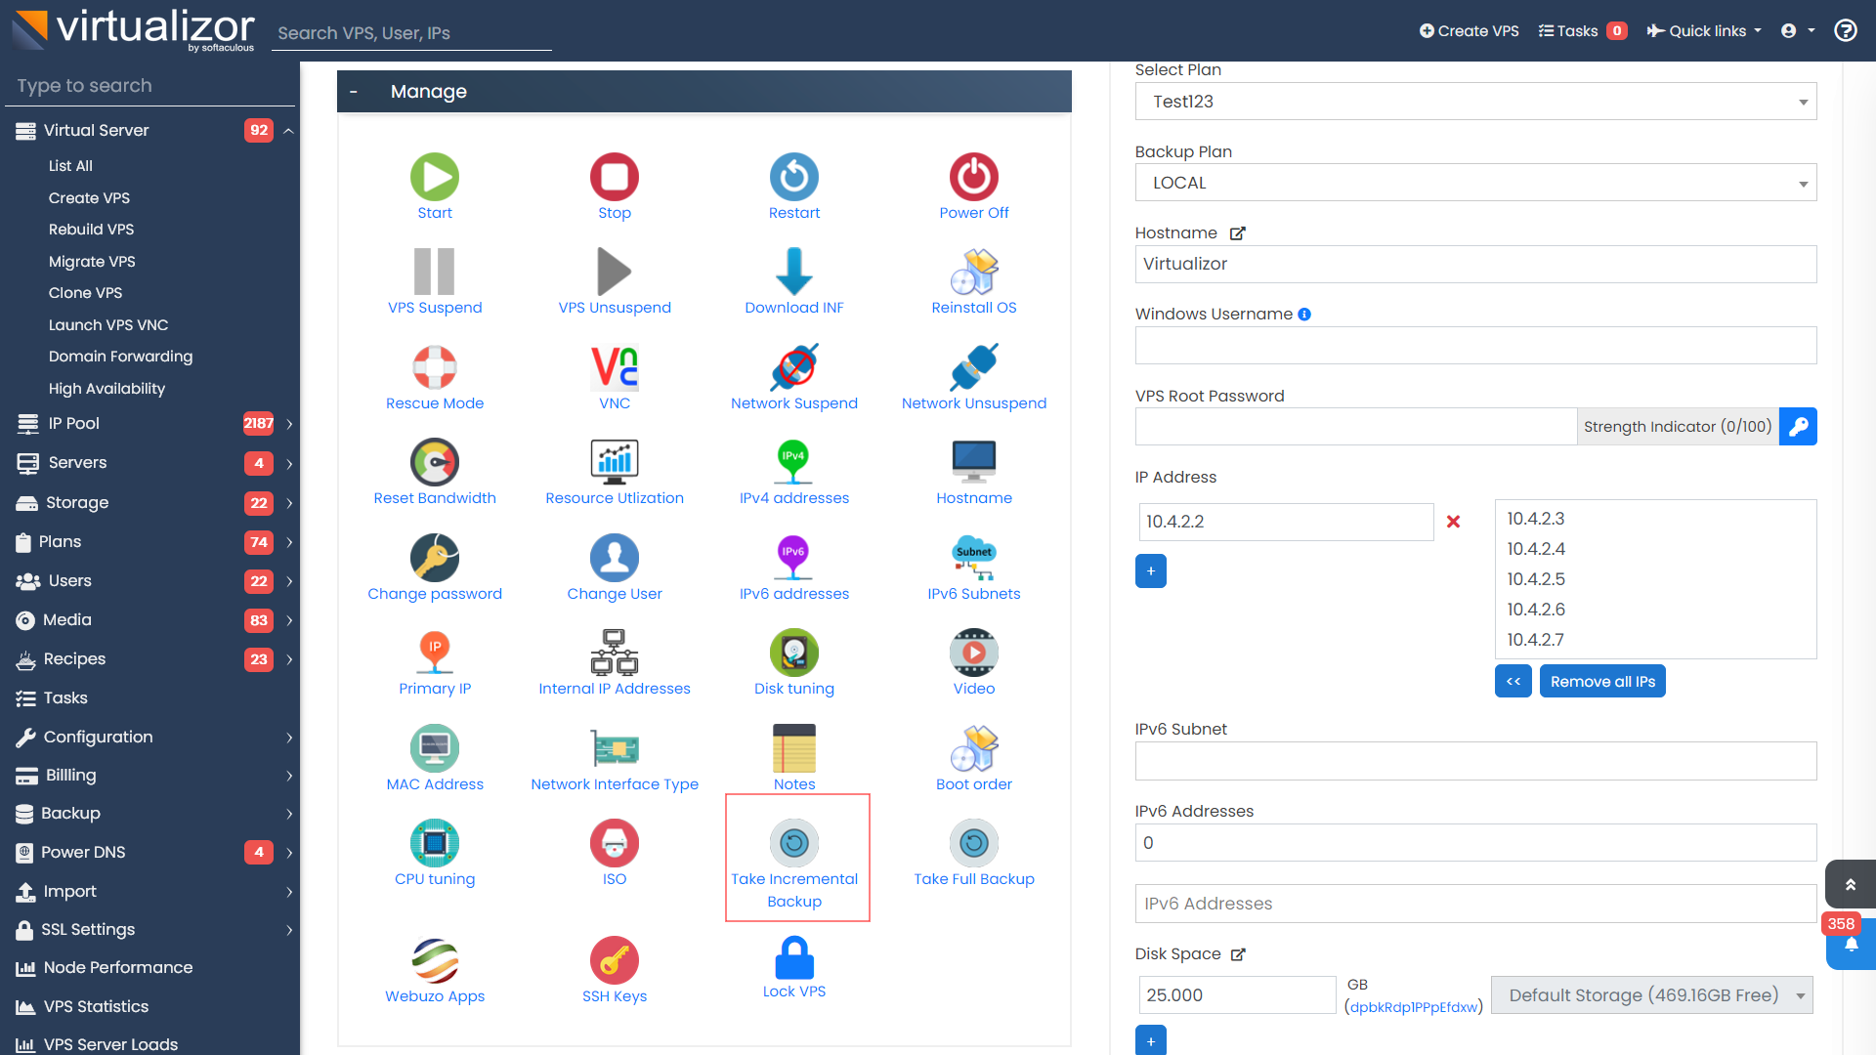Expand Configuration sidebar section
The image size is (1876, 1055).
pos(289,738)
